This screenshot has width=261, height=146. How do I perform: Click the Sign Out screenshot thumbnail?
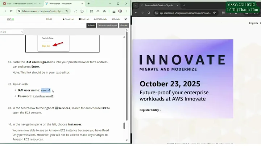(x=62, y=44)
